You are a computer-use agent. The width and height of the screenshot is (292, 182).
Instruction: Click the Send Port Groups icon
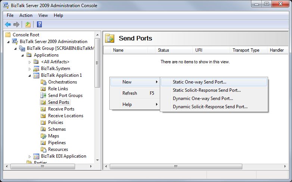point(43,95)
